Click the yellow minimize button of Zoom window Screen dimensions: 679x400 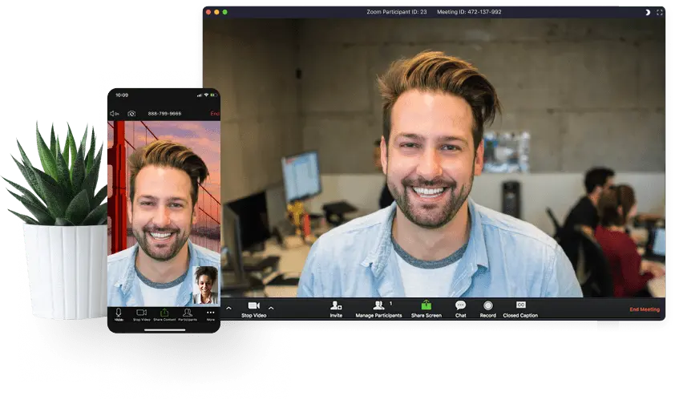(216, 12)
